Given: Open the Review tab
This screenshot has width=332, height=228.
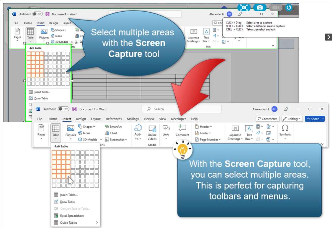Looking at the screenshot, I should pos(149,119).
